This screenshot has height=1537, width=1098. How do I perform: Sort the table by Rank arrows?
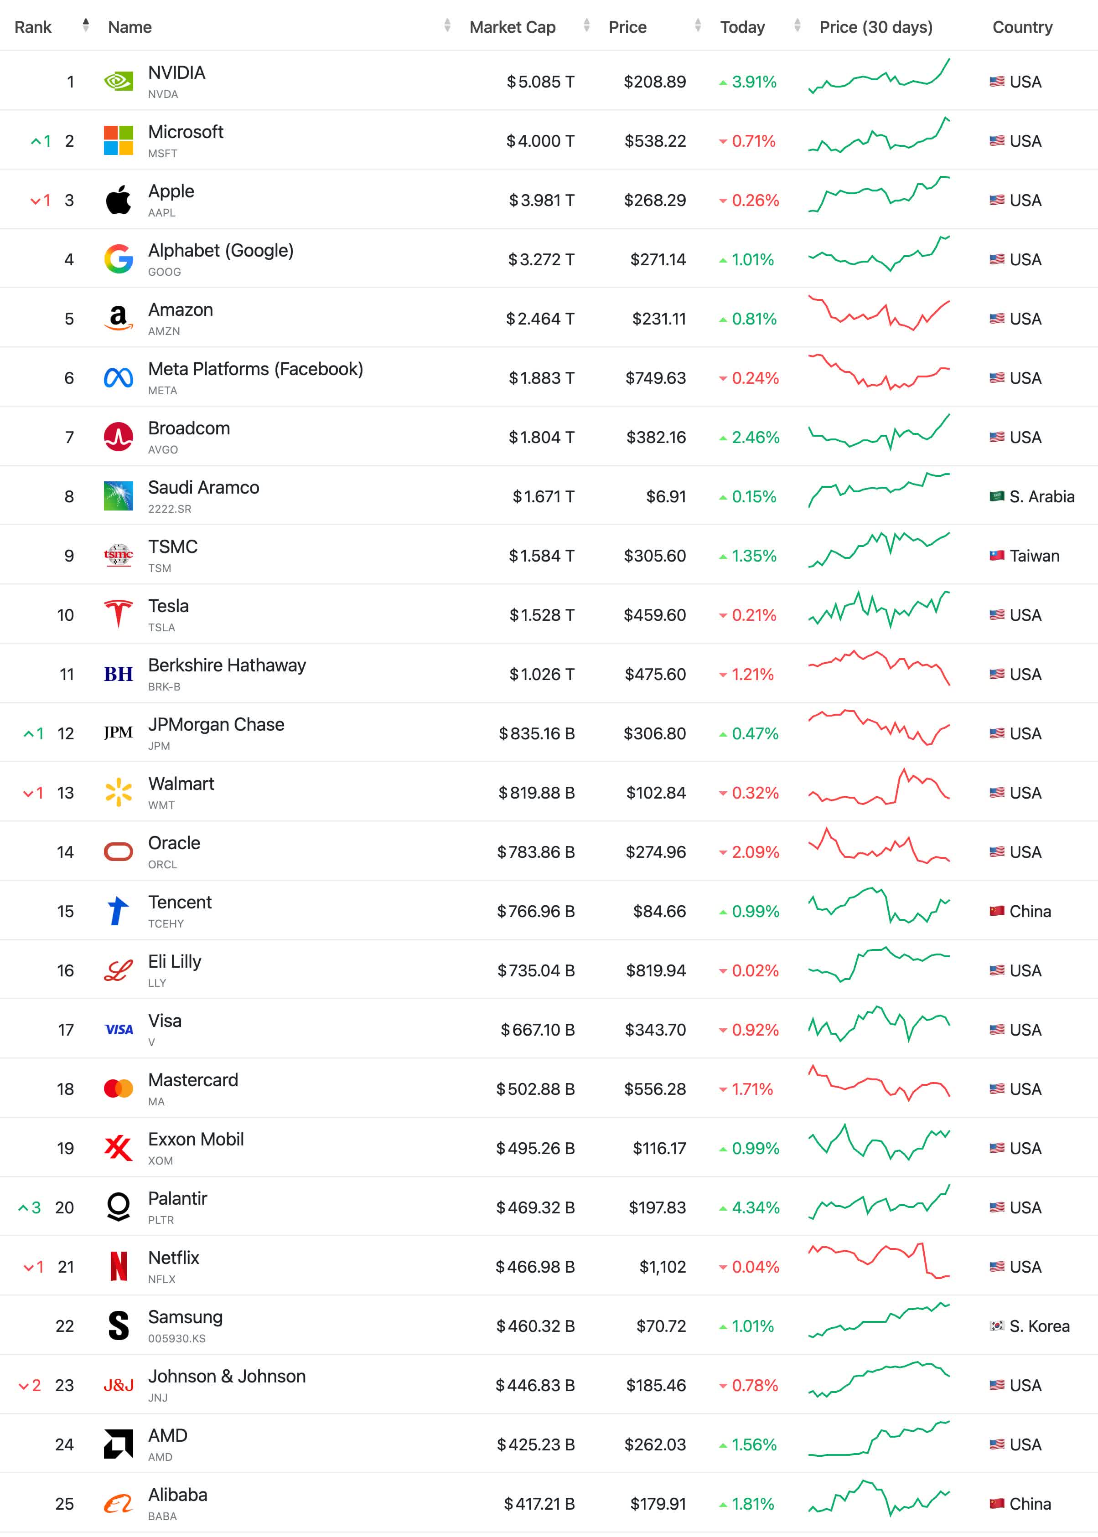(85, 26)
